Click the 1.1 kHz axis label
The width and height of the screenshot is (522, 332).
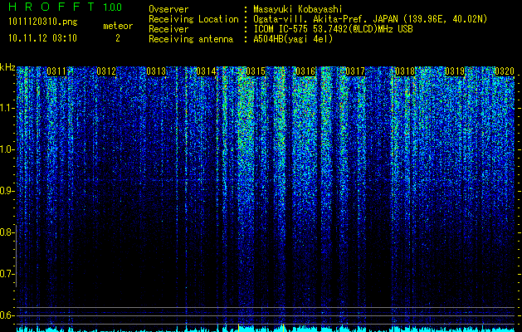click(x=7, y=108)
